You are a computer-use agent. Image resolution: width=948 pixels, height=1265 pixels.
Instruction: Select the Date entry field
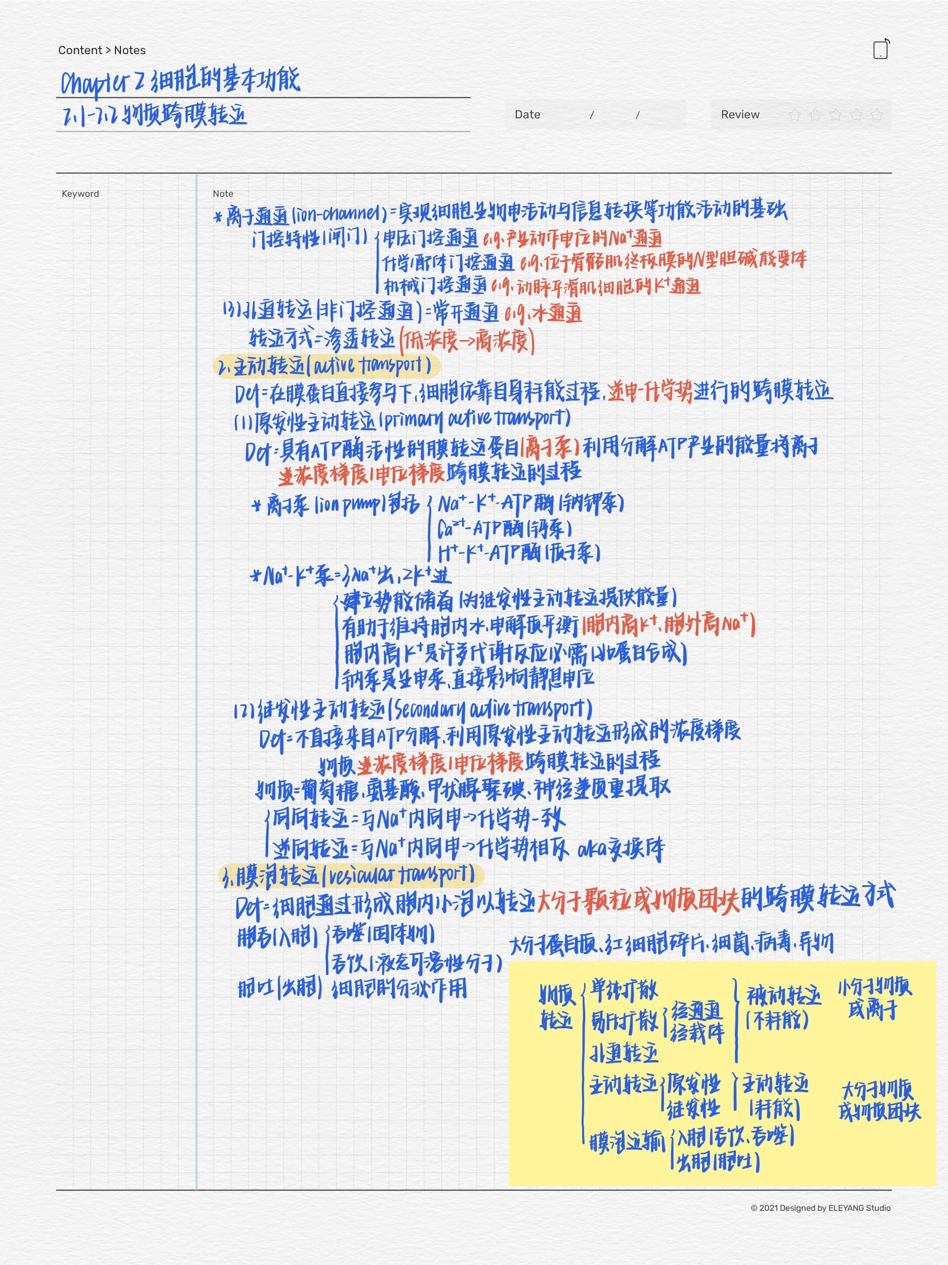pyautogui.click(x=596, y=114)
